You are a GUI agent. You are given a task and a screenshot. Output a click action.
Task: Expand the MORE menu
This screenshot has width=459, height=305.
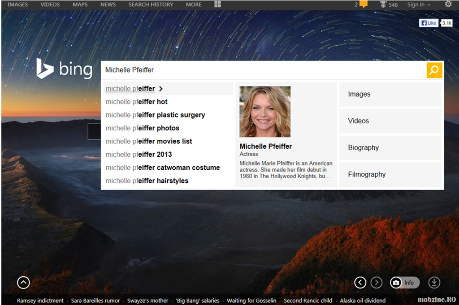point(194,4)
